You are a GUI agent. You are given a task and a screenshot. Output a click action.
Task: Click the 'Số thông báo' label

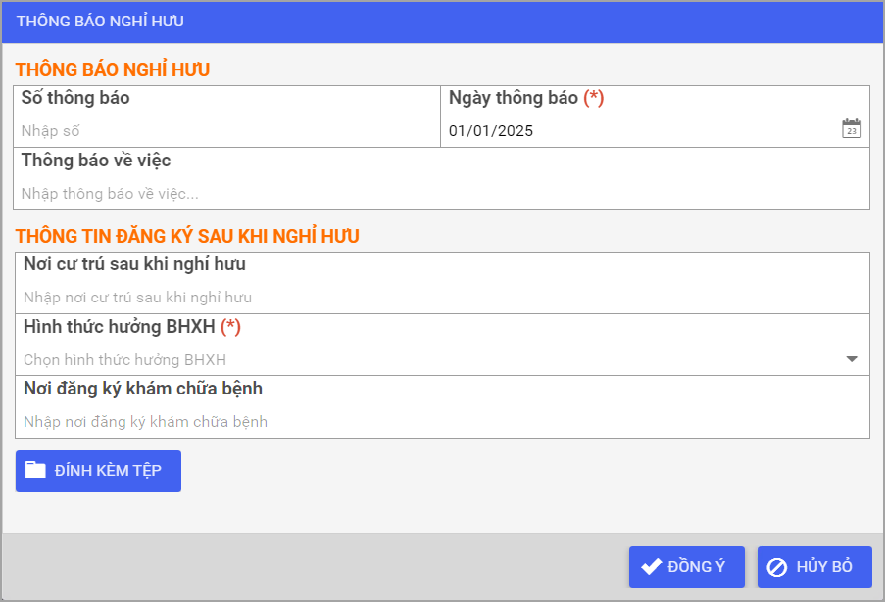(x=75, y=98)
